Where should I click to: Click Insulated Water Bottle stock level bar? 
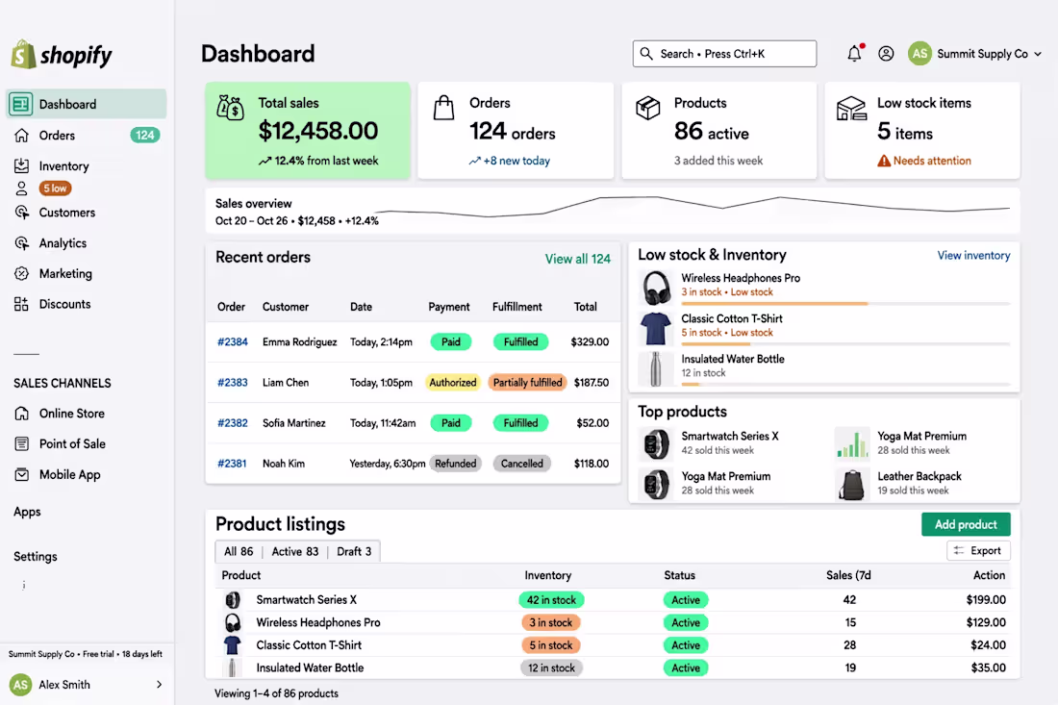coord(845,385)
